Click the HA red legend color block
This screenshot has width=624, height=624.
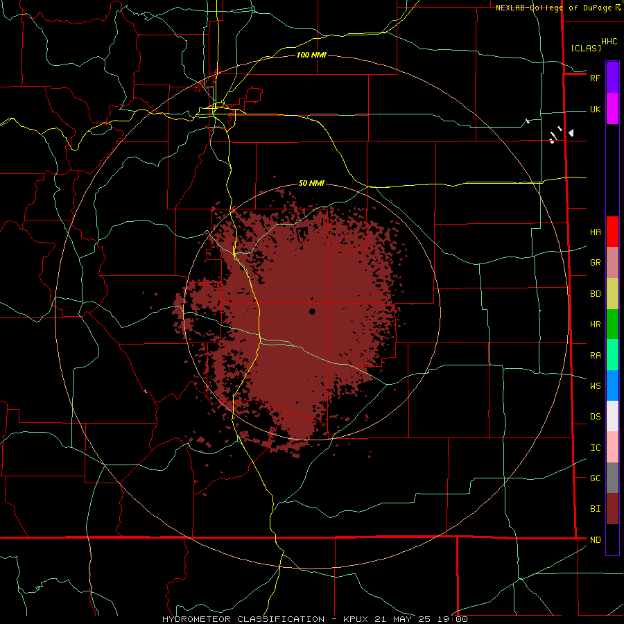612,232
